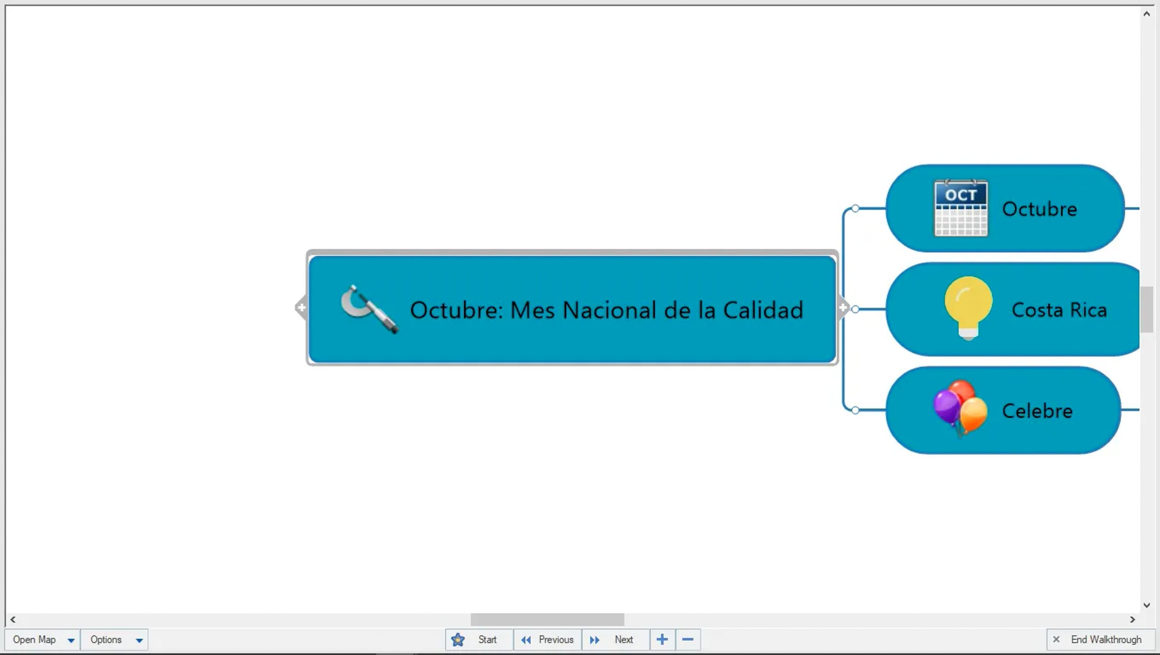The image size is (1160, 655).
Task: Collapse the Costa Rica branch connector circle
Action: pyautogui.click(x=855, y=309)
